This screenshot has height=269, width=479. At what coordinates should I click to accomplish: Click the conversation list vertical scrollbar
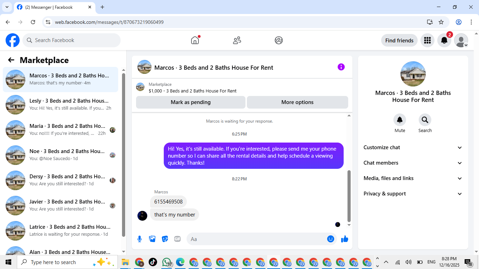click(123, 154)
